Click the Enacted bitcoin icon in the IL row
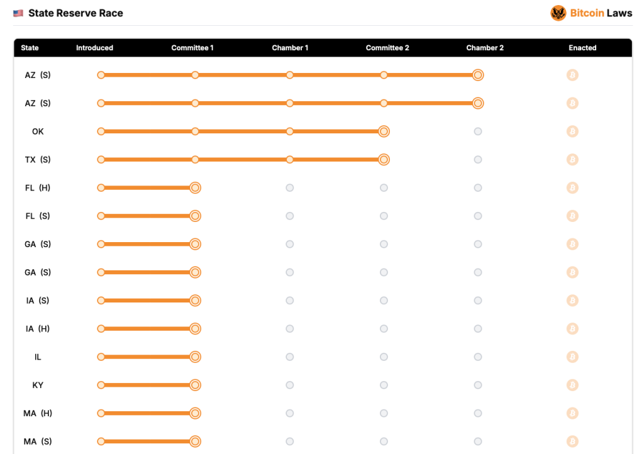The height and width of the screenshot is (454, 644). pos(572,357)
